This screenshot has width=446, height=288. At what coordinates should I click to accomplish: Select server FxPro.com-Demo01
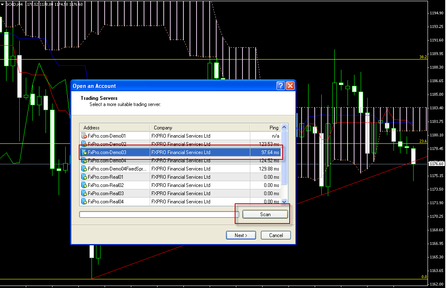pyautogui.click(x=180, y=136)
